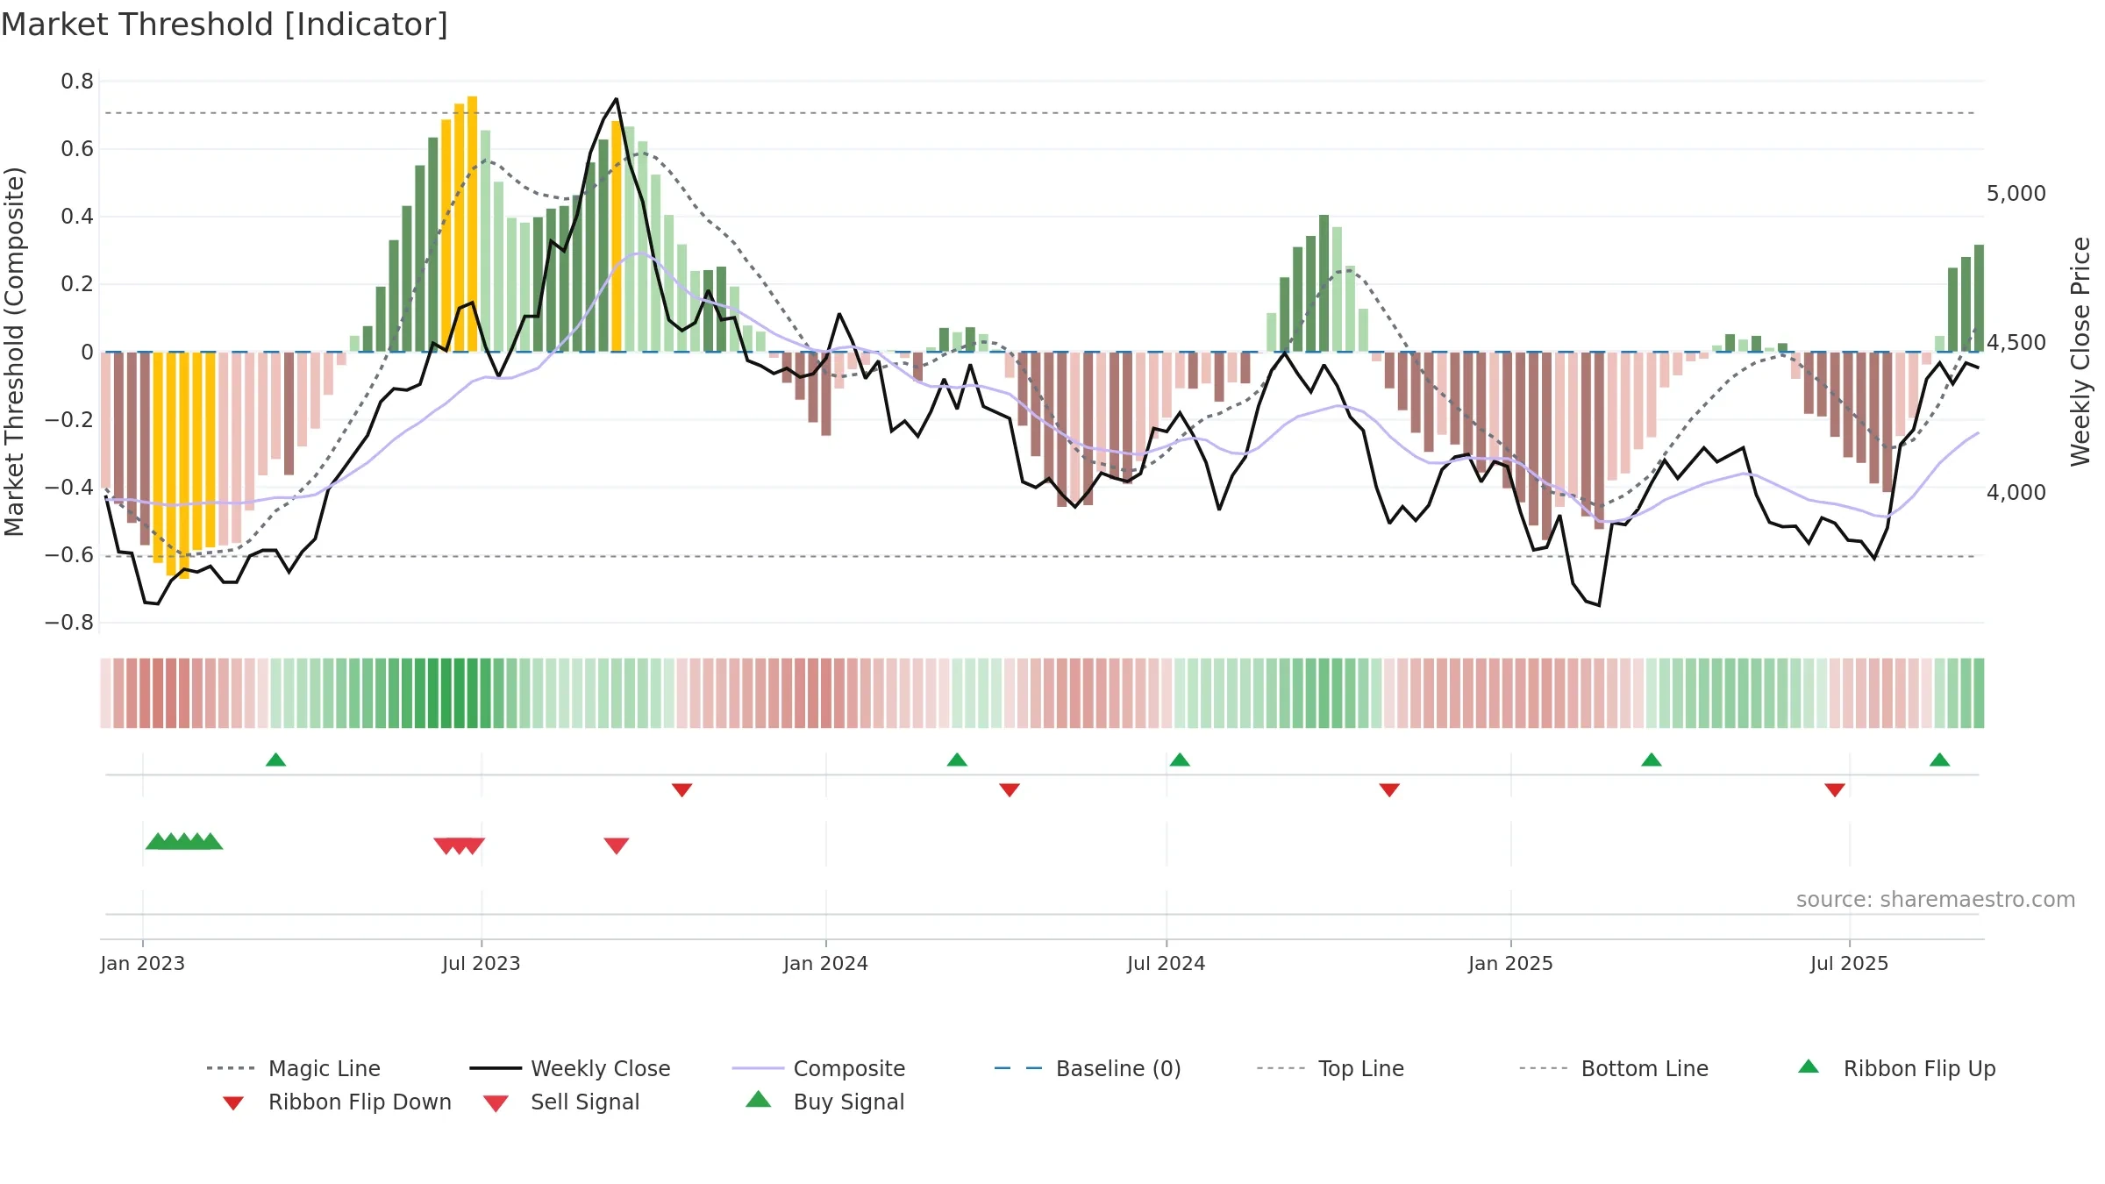Toggle the Weekly Close legend entry
2105x1184 pixels.
point(569,1068)
